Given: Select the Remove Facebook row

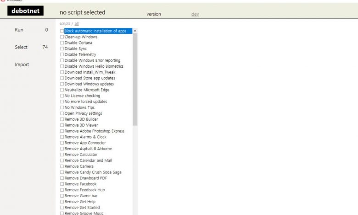Looking at the screenshot, I should [x=80, y=184].
